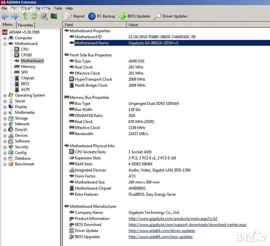Open the Help menu
The width and height of the screenshot is (270, 246).
(x=69, y=8)
